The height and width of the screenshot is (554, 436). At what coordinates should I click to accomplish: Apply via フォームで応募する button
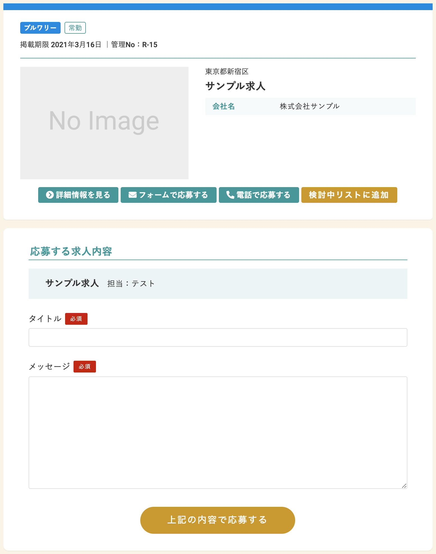click(x=169, y=195)
